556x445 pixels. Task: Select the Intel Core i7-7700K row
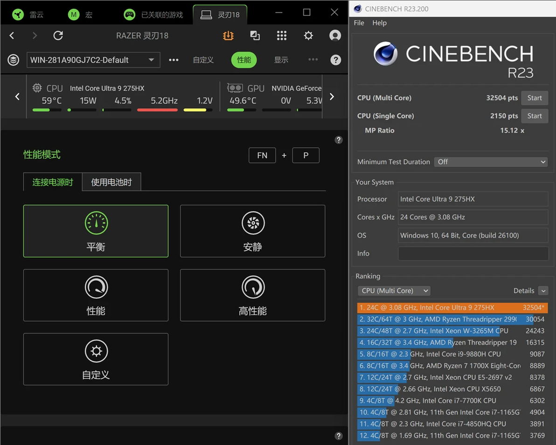(x=452, y=401)
